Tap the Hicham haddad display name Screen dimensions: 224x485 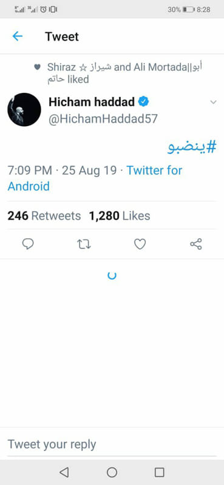92,101
